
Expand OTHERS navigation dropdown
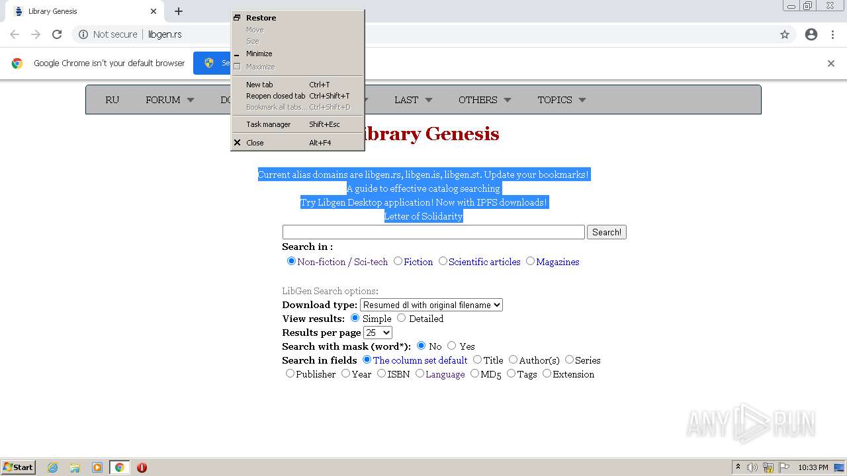coord(485,100)
